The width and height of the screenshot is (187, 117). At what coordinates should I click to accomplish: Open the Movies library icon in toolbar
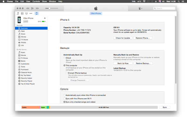[22, 13]
